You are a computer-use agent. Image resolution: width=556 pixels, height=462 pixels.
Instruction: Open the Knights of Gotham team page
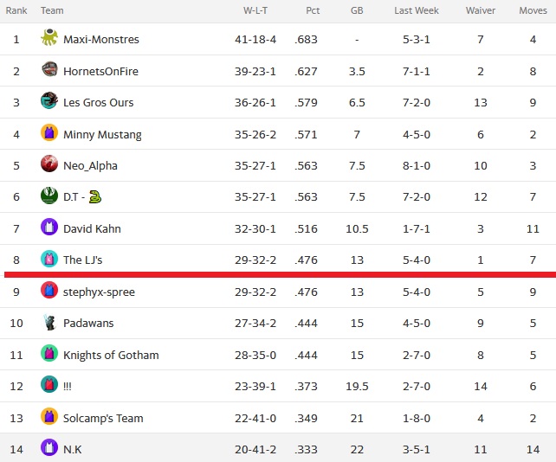click(111, 355)
